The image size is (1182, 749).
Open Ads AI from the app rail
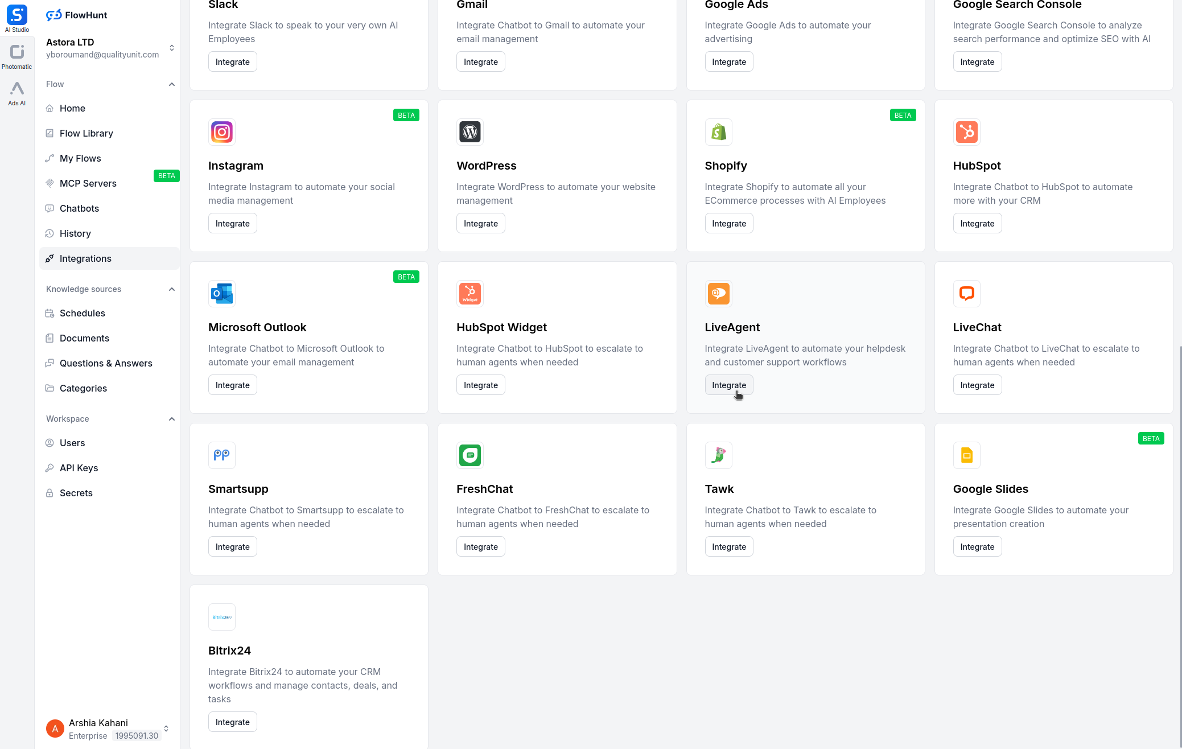17,93
